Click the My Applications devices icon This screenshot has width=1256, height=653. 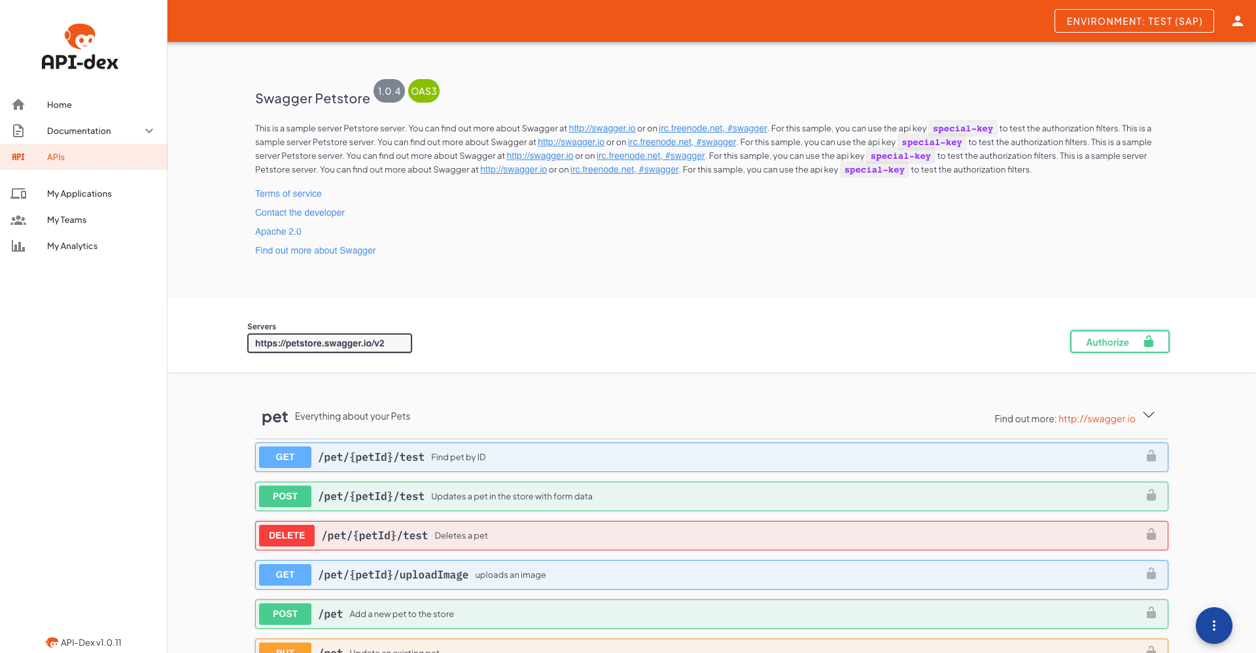18,193
